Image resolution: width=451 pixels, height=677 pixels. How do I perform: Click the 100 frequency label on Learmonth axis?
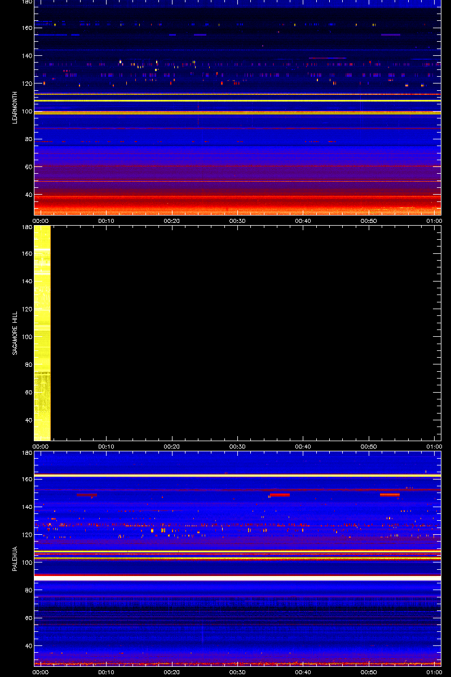click(x=26, y=111)
